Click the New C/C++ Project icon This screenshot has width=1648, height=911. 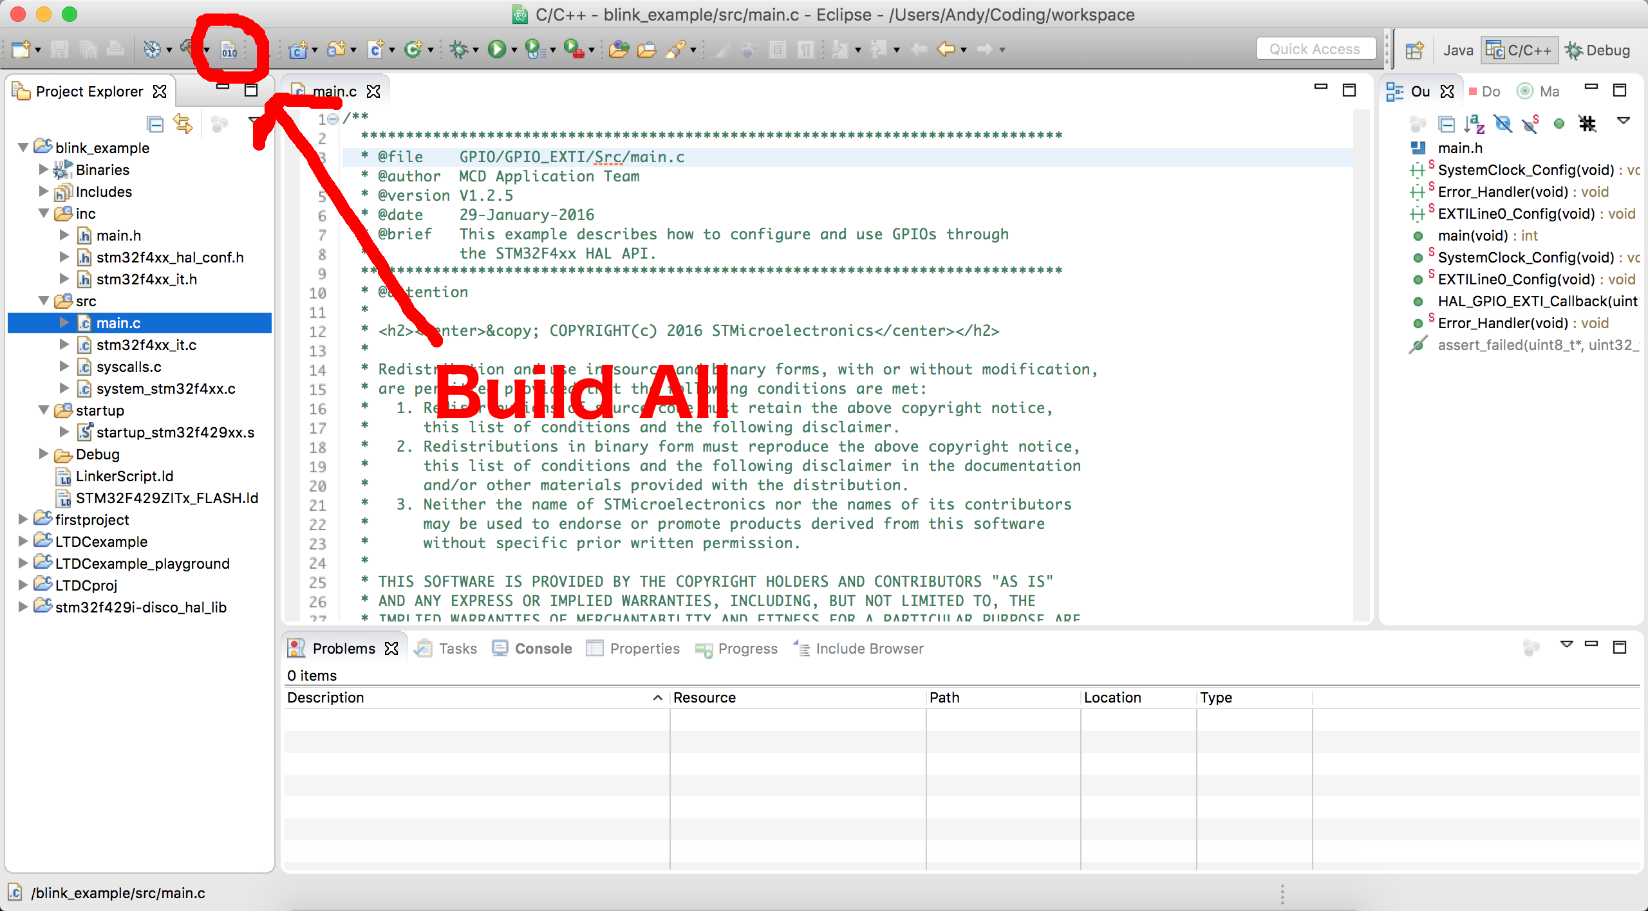click(x=298, y=50)
